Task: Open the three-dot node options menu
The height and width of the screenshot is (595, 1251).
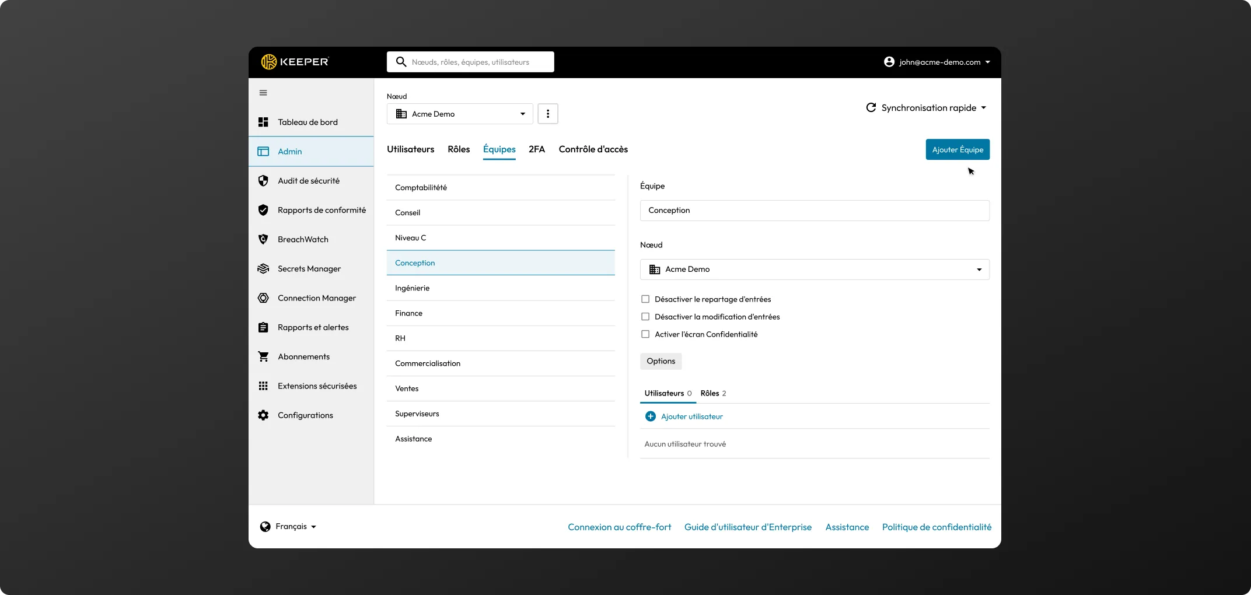Action: pyautogui.click(x=548, y=114)
